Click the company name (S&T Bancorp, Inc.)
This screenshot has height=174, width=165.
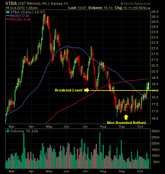point(33,4)
